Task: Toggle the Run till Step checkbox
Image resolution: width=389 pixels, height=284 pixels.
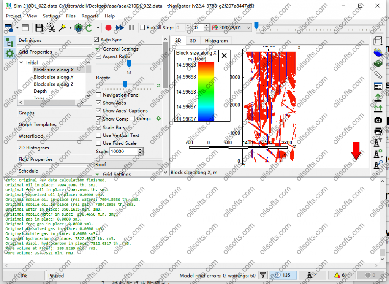Action: (x=142, y=27)
